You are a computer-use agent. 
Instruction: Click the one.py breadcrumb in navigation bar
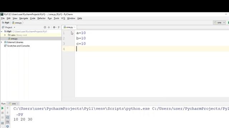17,23
